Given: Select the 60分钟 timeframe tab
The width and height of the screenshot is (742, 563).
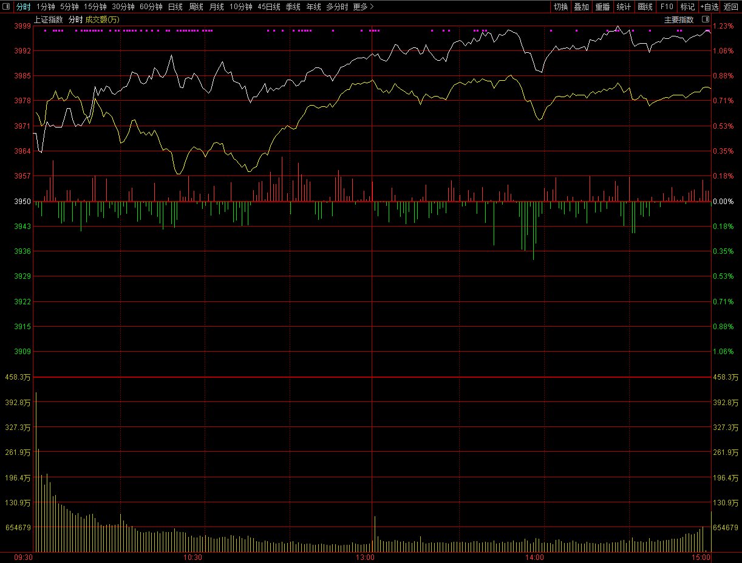Looking at the screenshot, I should (151, 7).
